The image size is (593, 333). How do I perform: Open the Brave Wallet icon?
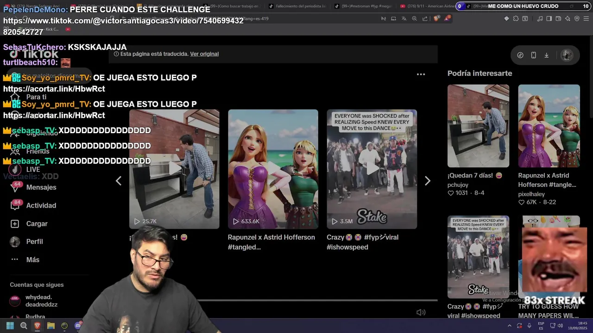(558, 18)
